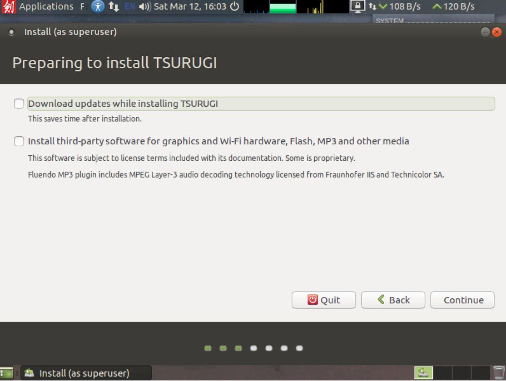Click the installer icon in the system tray
The width and height of the screenshot is (506, 381).
pyautogui.click(x=423, y=373)
